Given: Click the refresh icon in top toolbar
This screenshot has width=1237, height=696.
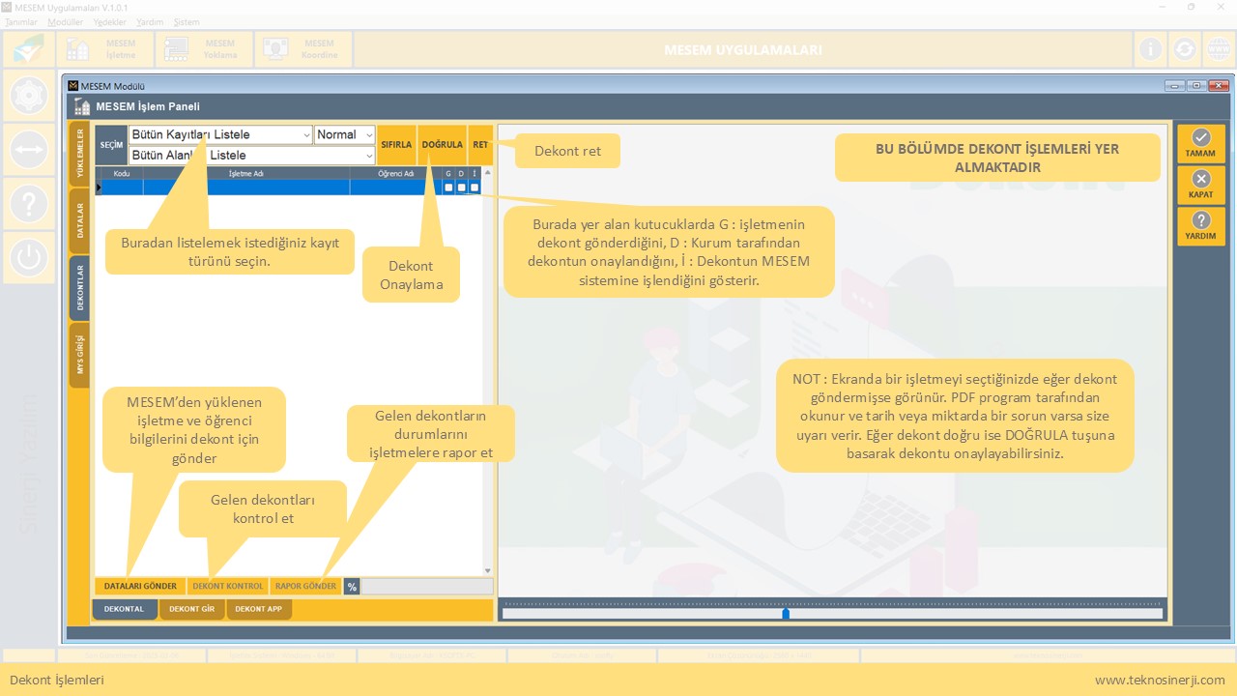Looking at the screenshot, I should point(1184,49).
